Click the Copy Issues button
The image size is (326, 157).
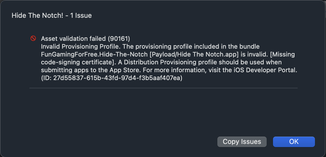pyautogui.click(x=242, y=142)
